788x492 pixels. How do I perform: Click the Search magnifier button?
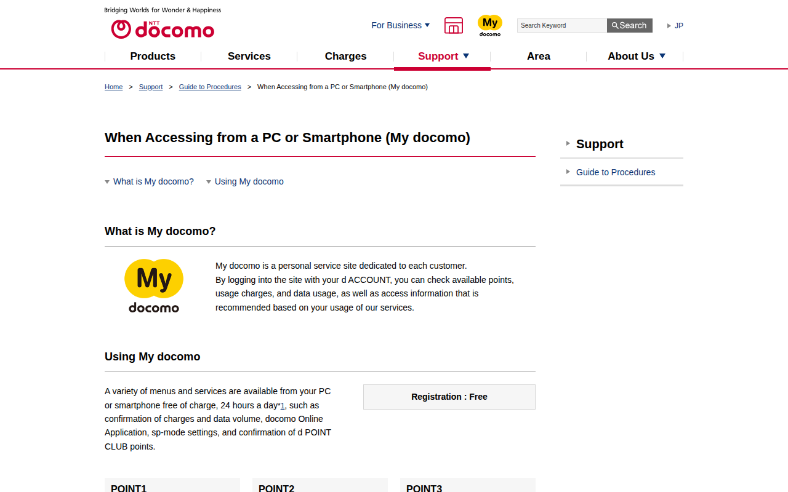click(629, 25)
